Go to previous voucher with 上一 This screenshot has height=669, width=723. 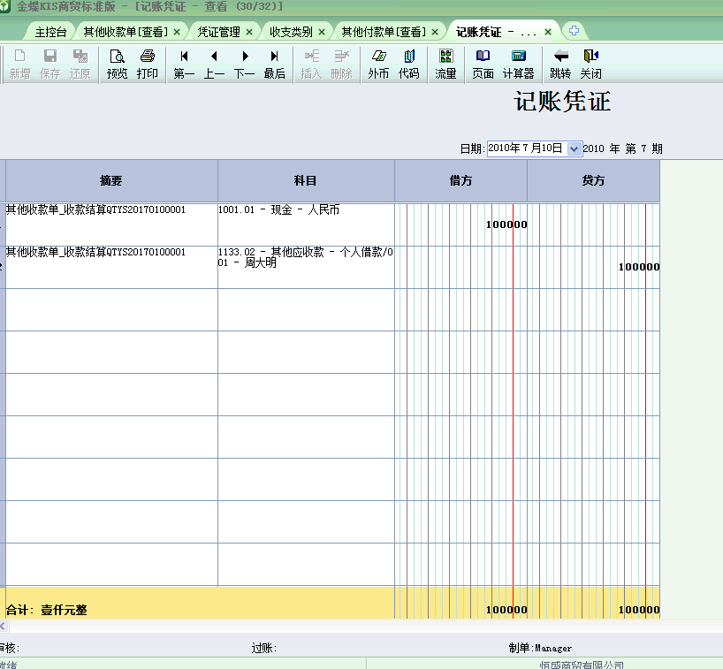[x=214, y=65]
